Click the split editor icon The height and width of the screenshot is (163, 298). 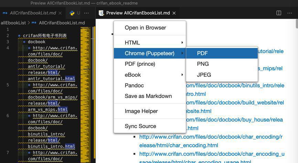coord(279,13)
